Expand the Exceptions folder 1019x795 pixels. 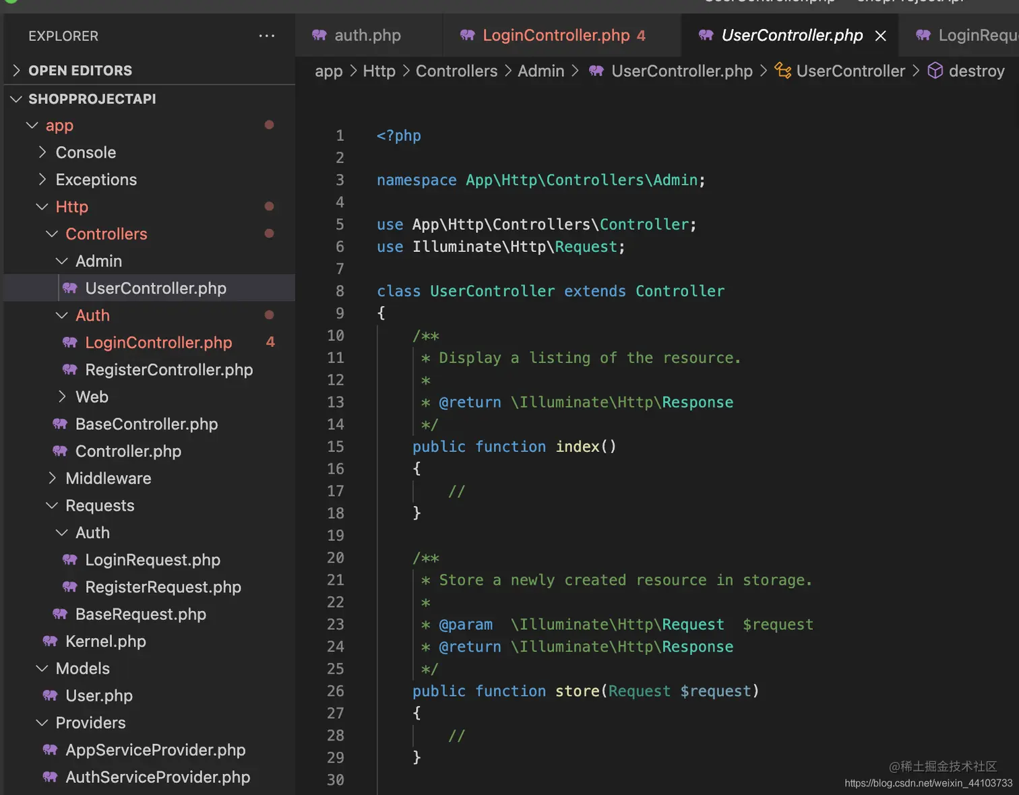(42, 179)
